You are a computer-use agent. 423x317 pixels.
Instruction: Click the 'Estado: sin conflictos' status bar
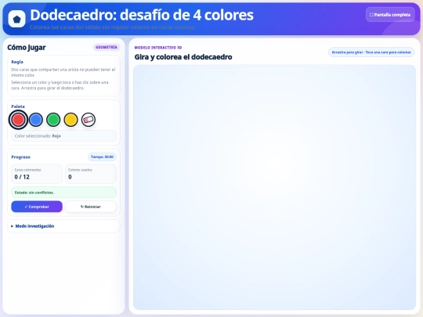pyautogui.click(x=63, y=193)
